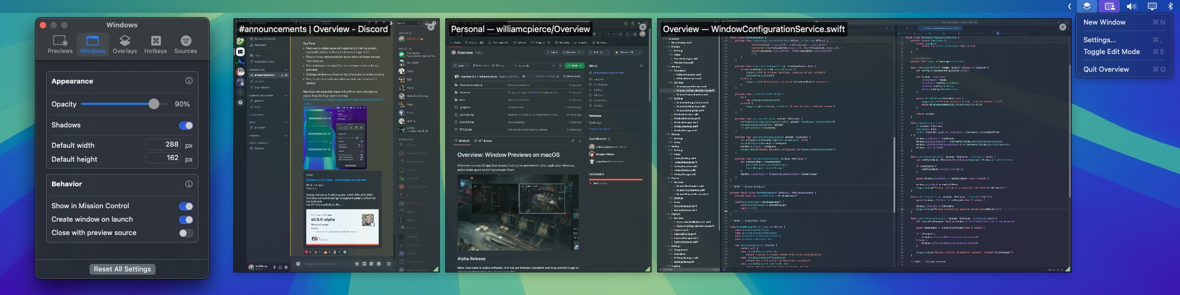Screen dimensions: 1180x295
Task: Click the screenshot image in Discord preview
Action: tap(335, 138)
